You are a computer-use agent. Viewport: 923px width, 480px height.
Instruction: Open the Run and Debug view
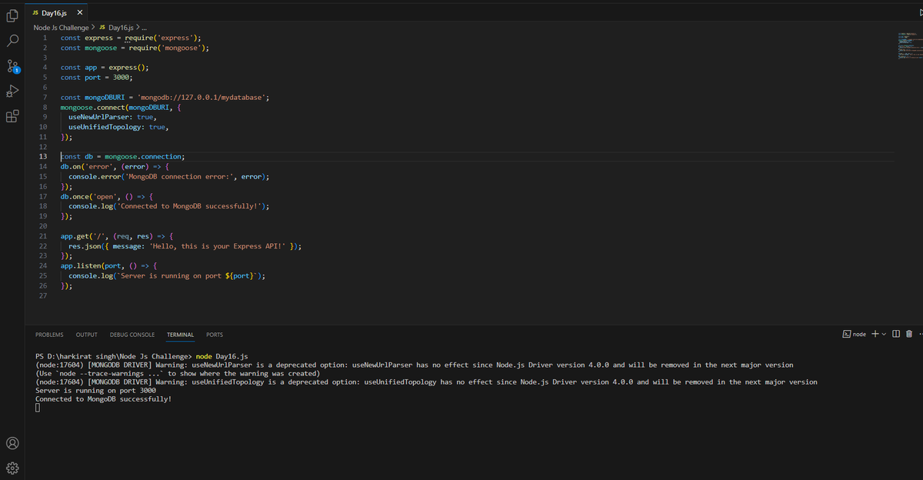click(12, 92)
